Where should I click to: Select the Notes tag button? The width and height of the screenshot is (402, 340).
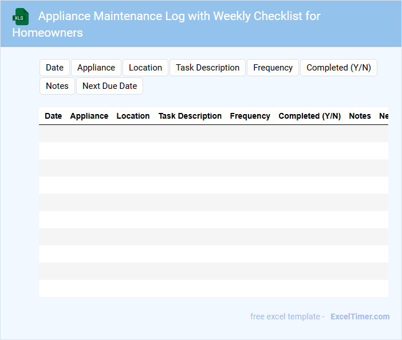(57, 86)
